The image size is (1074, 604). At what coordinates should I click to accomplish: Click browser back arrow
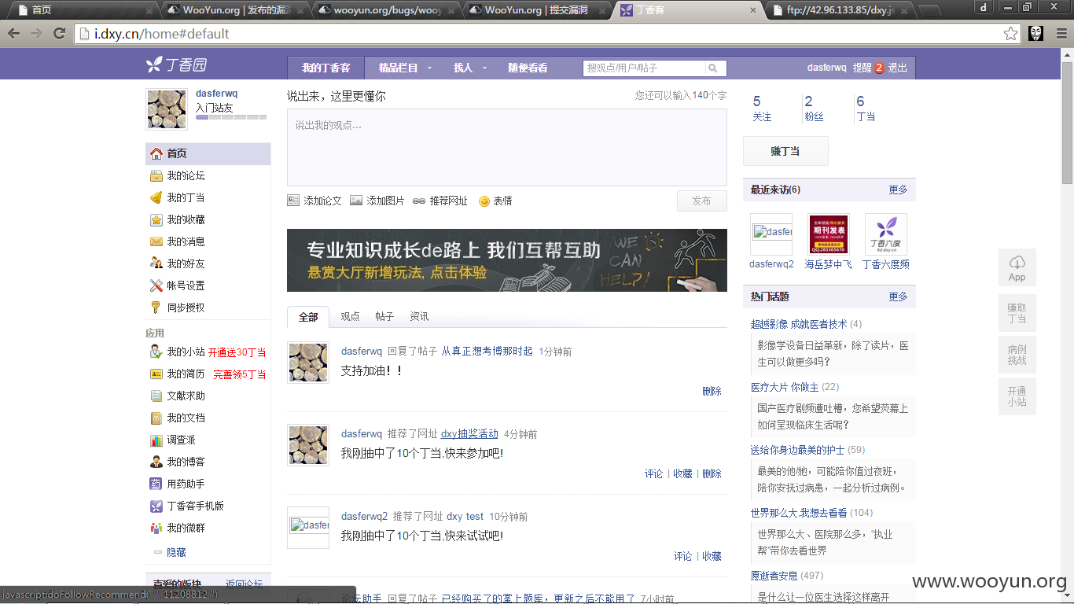[14, 34]
